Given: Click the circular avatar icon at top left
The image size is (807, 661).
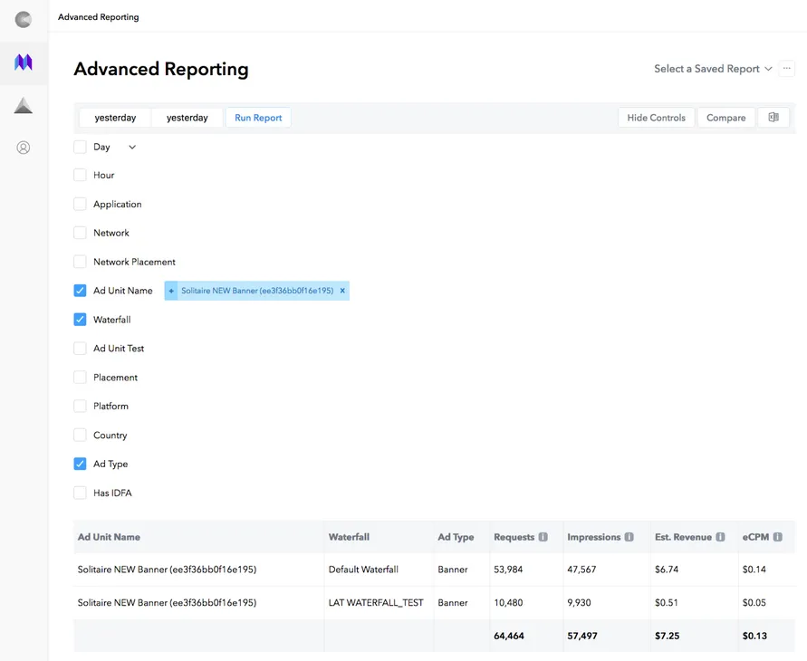Looking at the screenshot, I should 24,18.
